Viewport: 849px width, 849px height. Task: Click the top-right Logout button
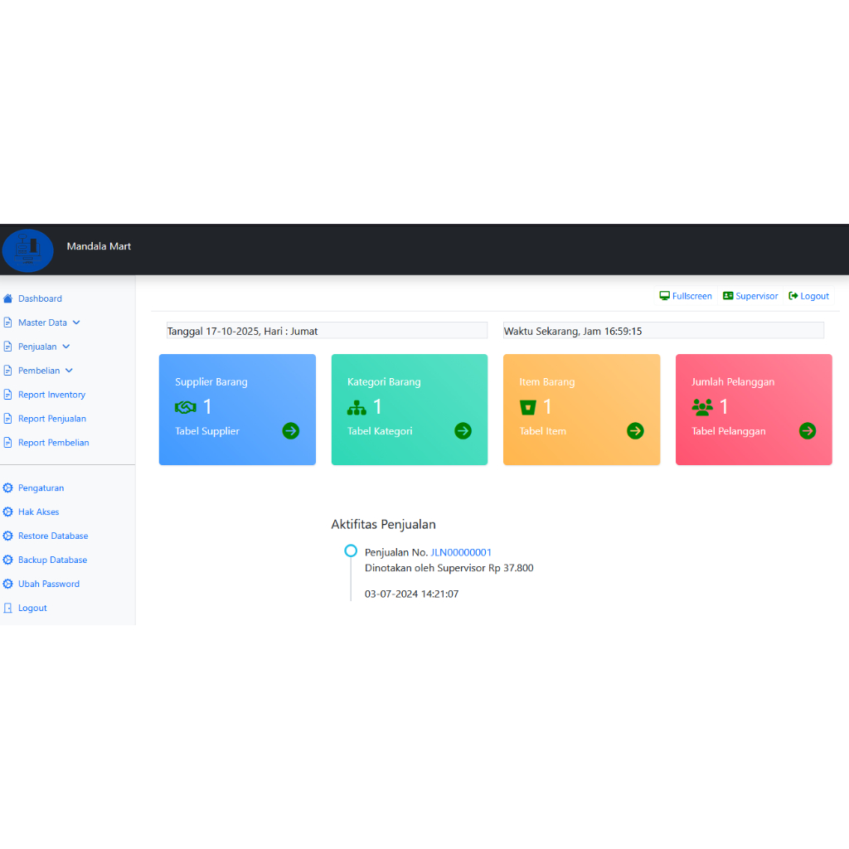tap(808, 296)
